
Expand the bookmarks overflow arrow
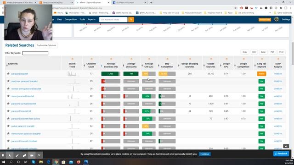(270, 13)
